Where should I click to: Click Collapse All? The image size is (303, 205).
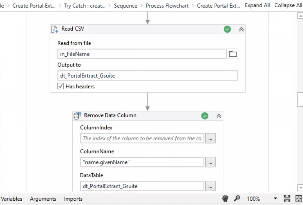click(x=288, y=5)
